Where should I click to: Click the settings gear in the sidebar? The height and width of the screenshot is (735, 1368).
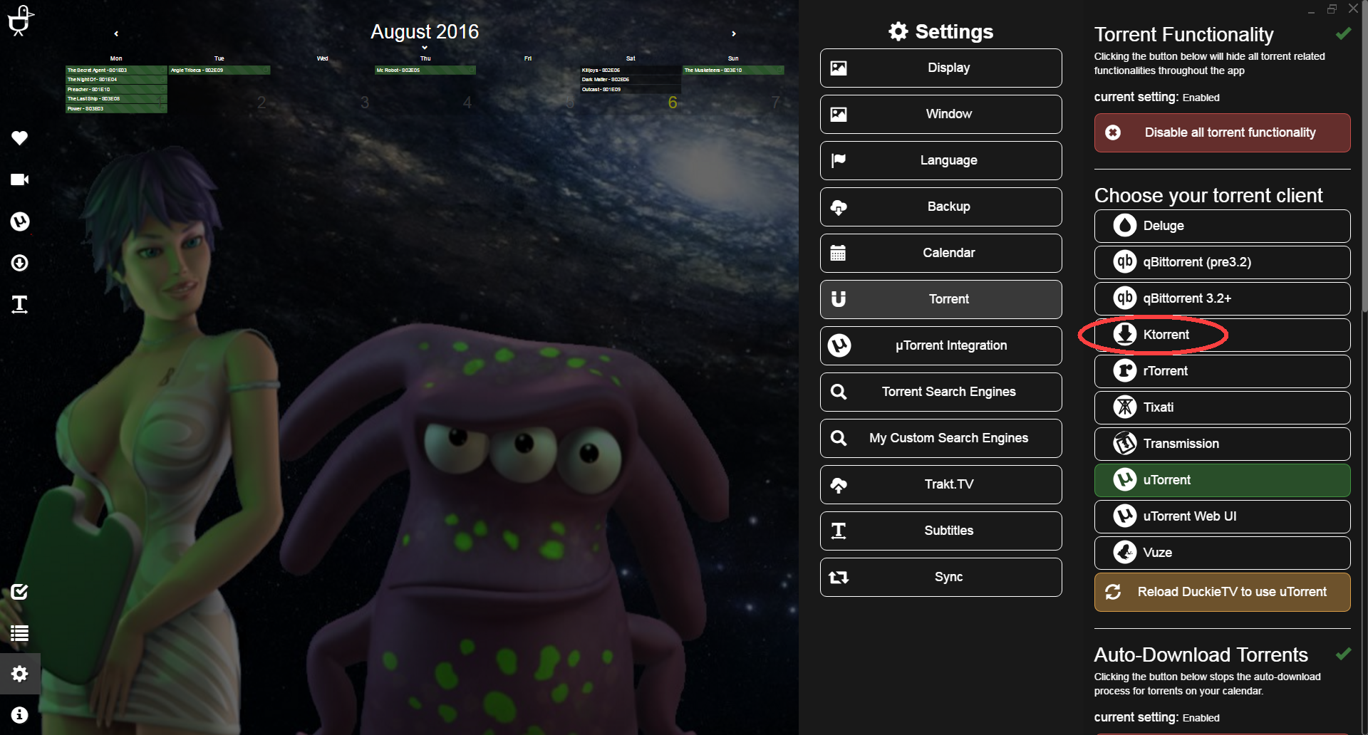20,674
